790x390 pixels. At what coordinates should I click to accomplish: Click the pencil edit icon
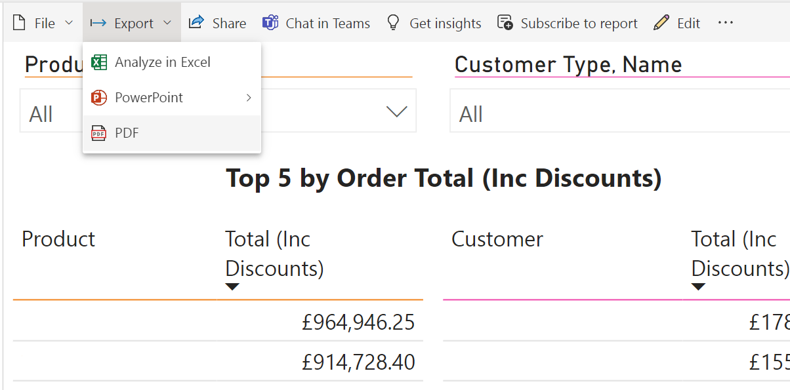click(661, 23)
